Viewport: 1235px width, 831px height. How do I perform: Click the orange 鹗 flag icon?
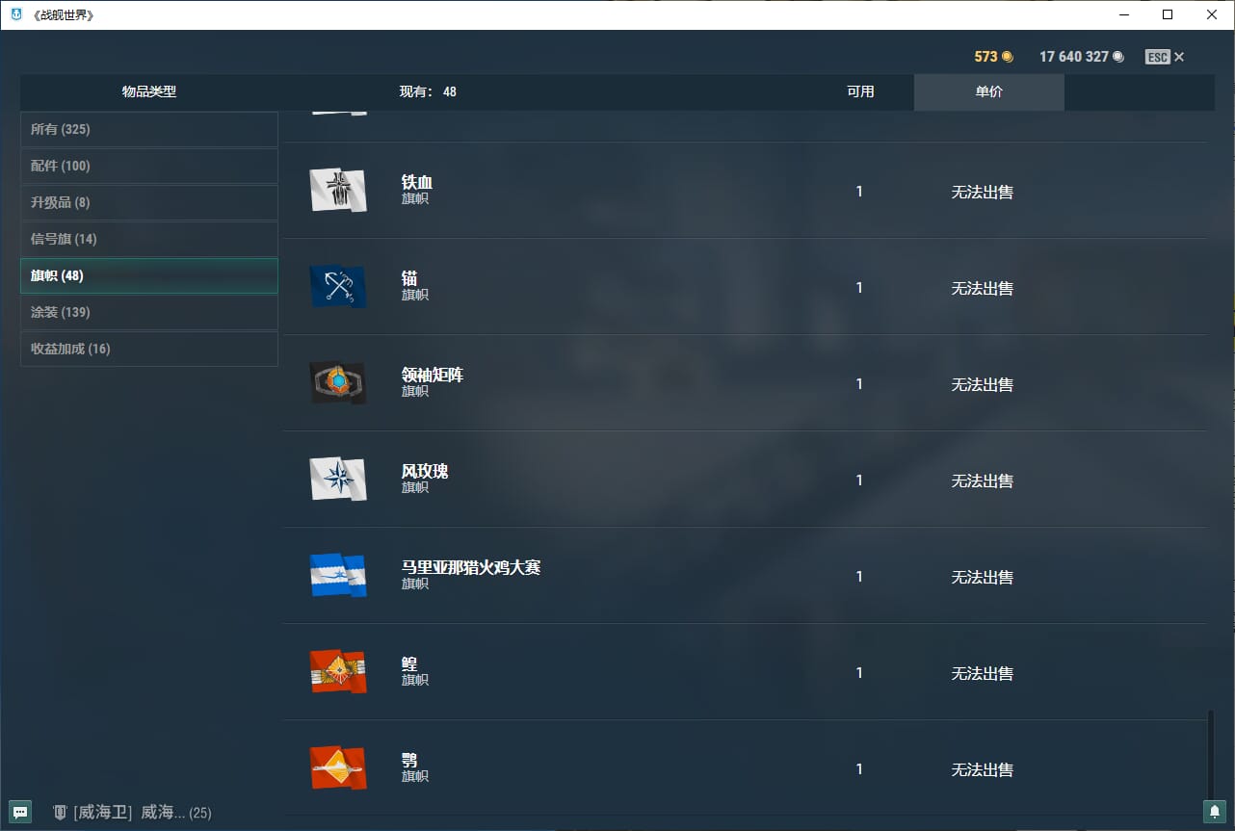[337, 768]
